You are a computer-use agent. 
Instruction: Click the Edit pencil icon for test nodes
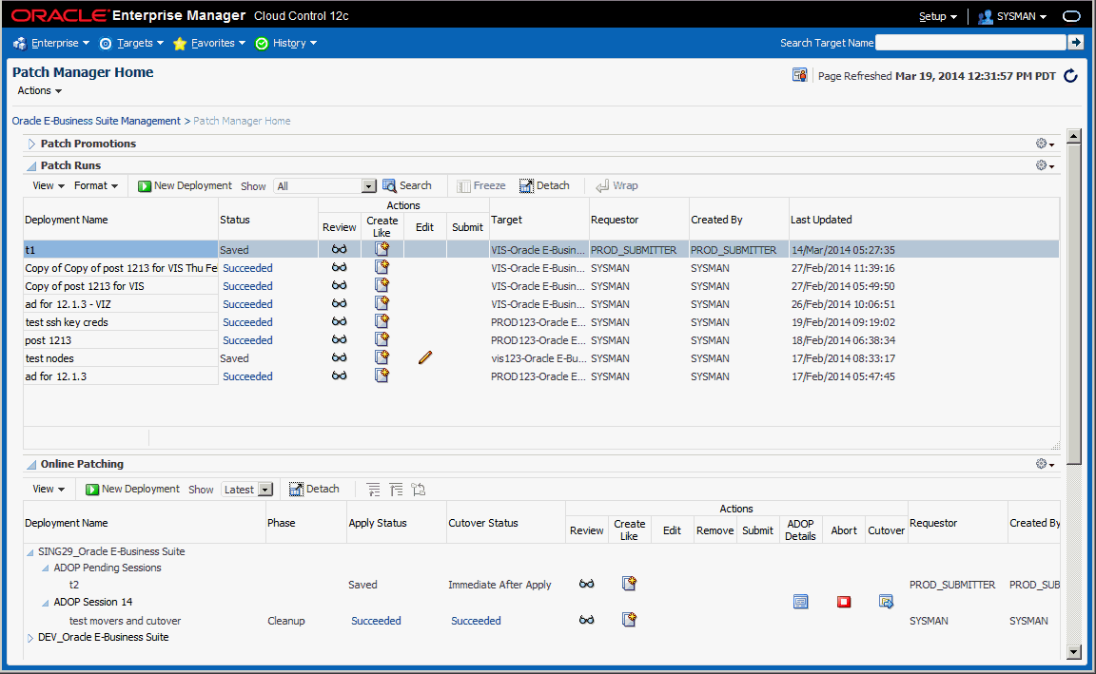click(425, 357)
